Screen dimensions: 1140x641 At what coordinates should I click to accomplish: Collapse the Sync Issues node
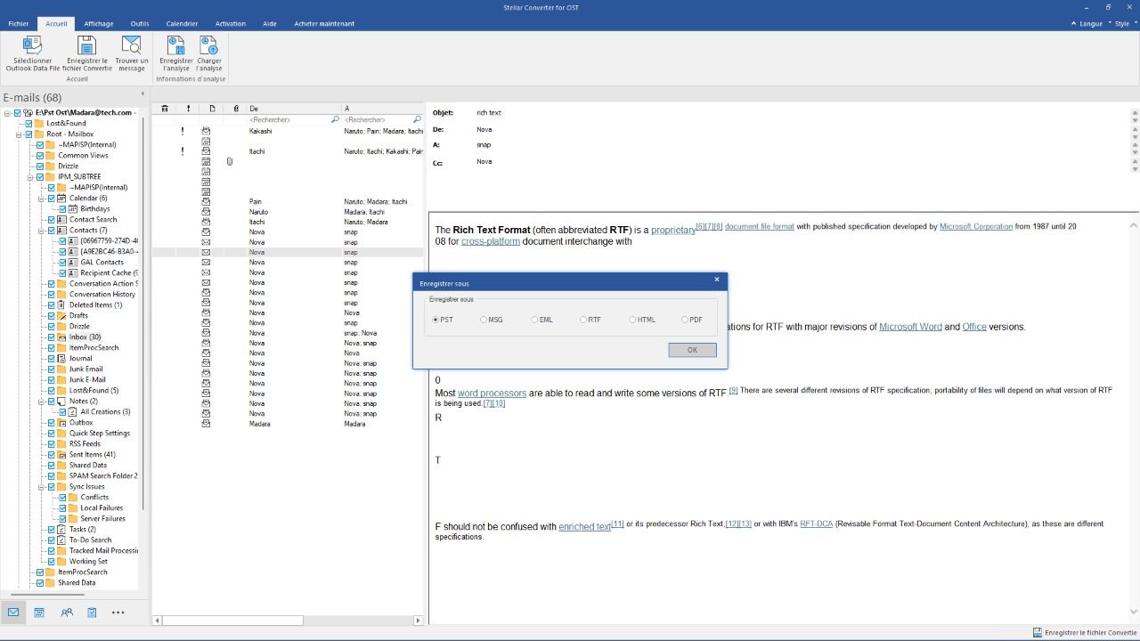[x=41, y=487]
